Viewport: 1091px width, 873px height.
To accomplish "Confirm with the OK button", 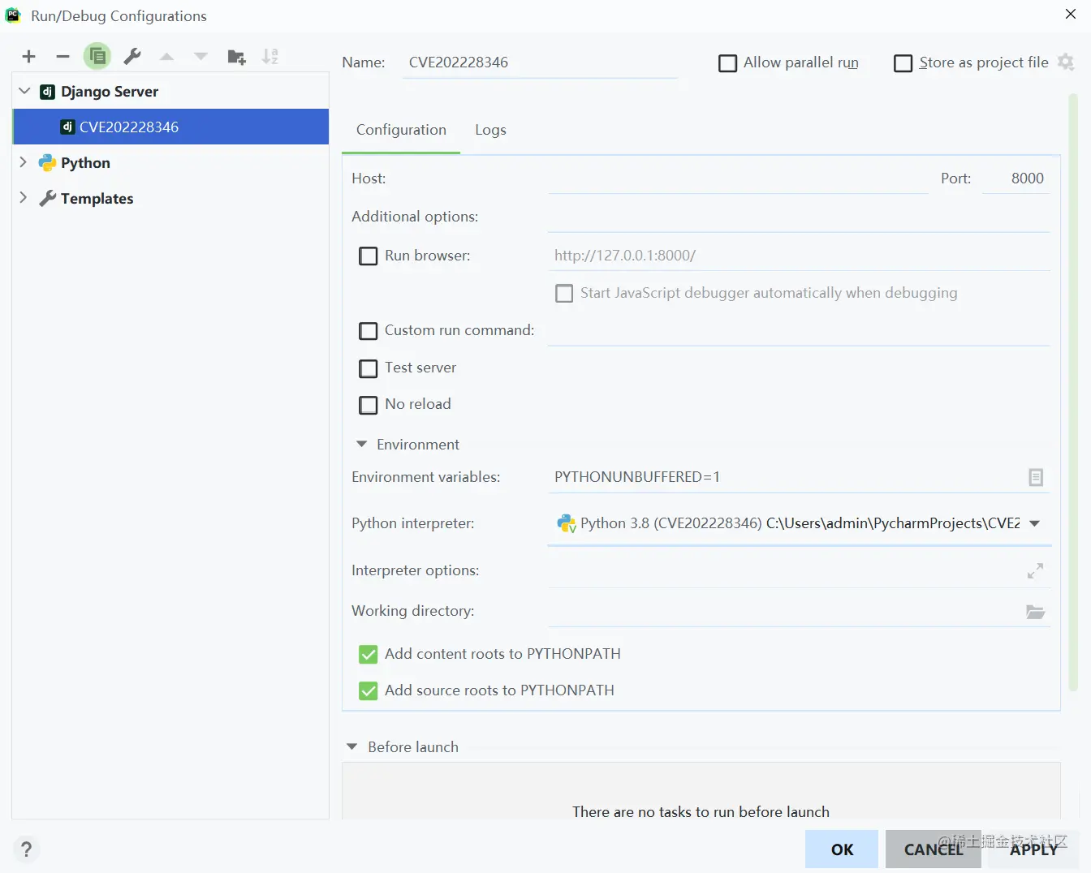I will (842, 849).
